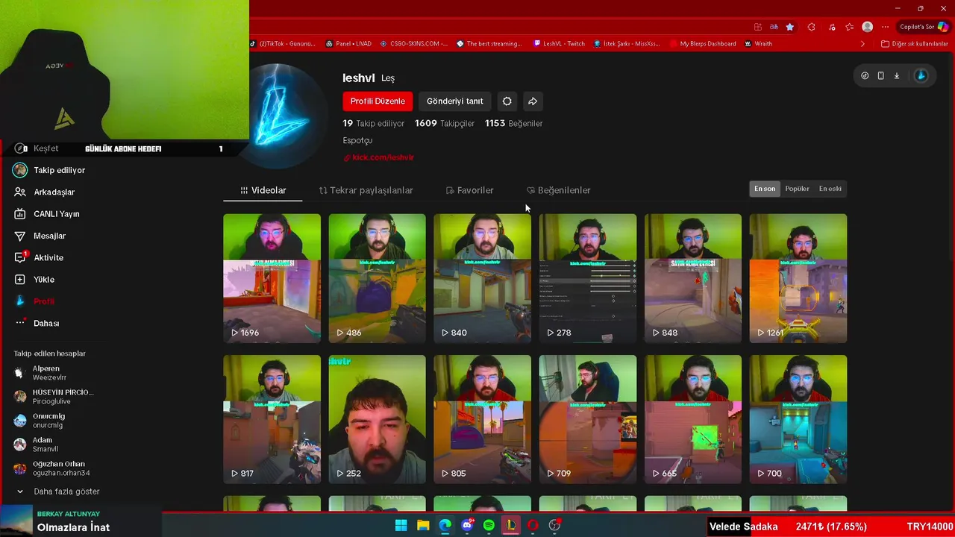Viewport: 955px width, 537px height.
Task: Open profile settings gear icon
Action: click(x=507, y=101)
